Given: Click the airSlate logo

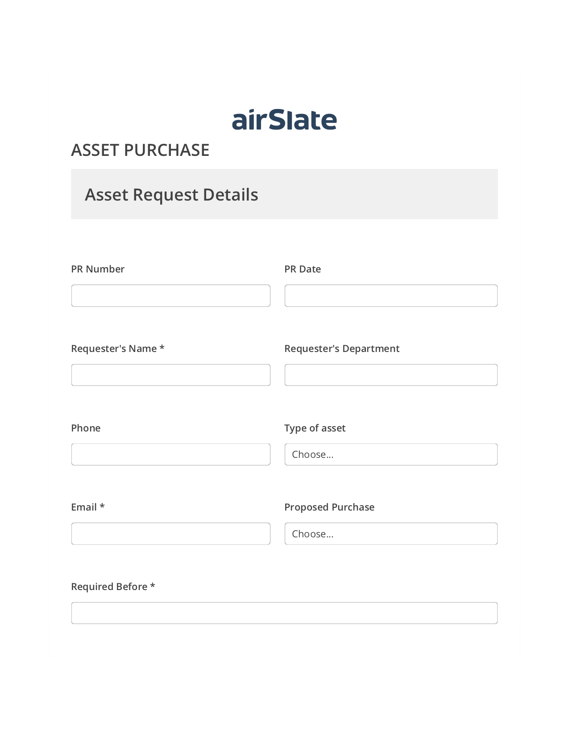Looking at the screenshot, I should (x=284, y=119).
